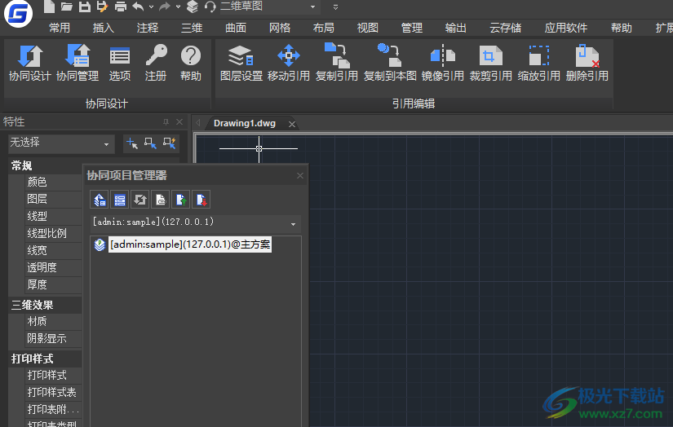
Task: Open the [admin:sample](127.0.0.1) project dropdown
Action: tap(195, 223)
